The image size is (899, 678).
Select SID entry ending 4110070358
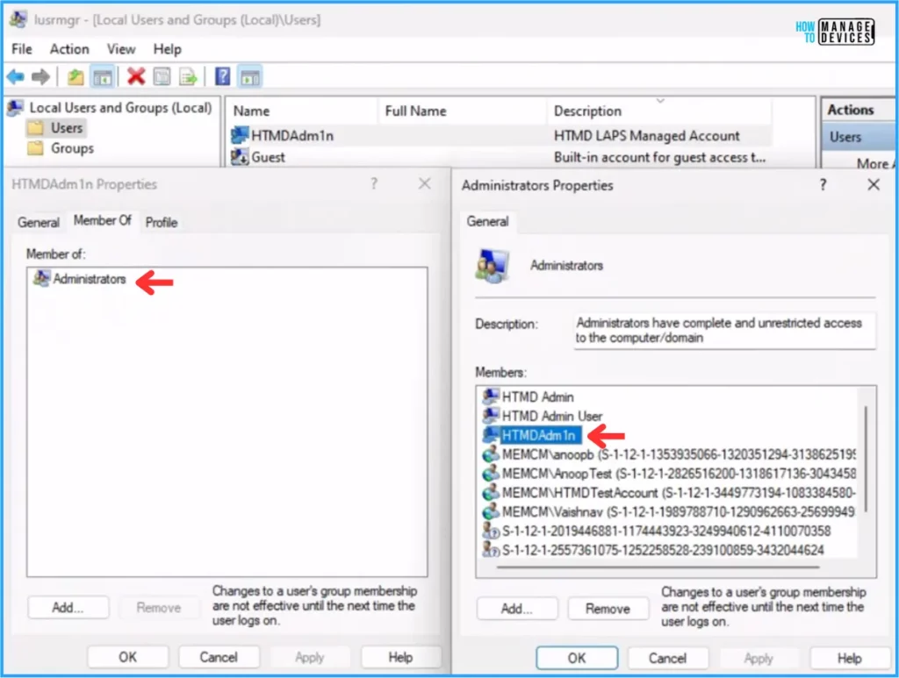click(x=666, y=531)
